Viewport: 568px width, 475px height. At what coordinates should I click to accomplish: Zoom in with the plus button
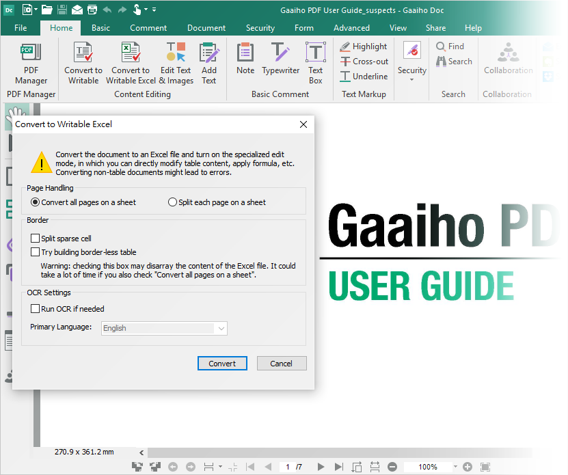tap(468, 467)
